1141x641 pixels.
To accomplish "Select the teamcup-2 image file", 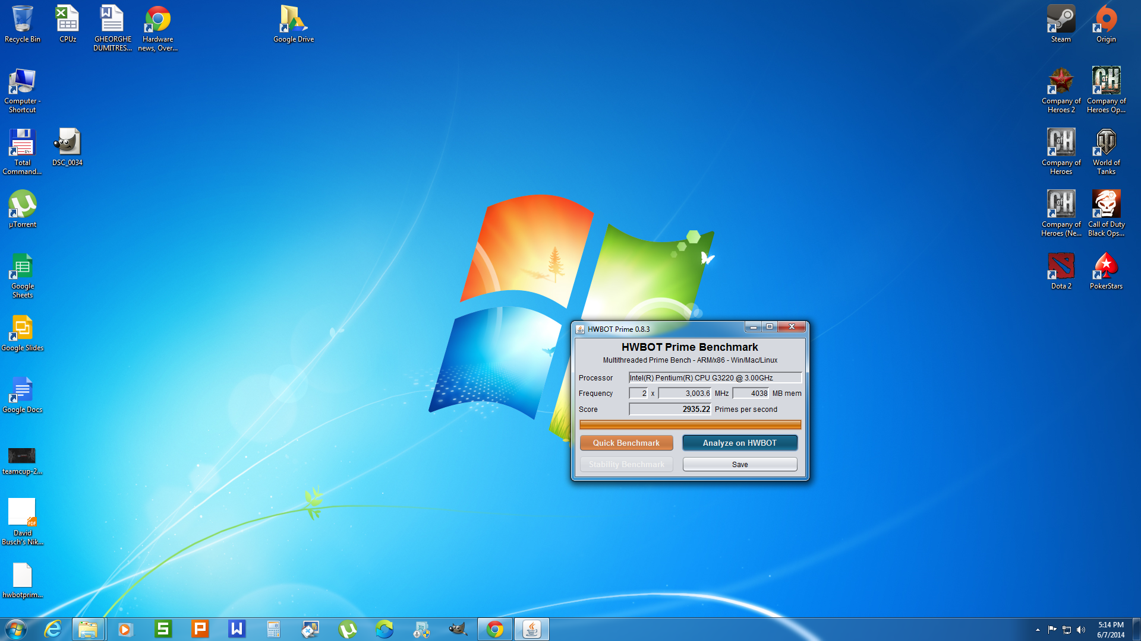I will coord(22,461).
